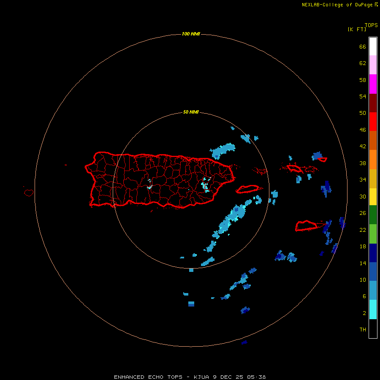Screen dimensions: 380x380
Task: Click the navy 22 K FT legend swatch
Action: 373,253
